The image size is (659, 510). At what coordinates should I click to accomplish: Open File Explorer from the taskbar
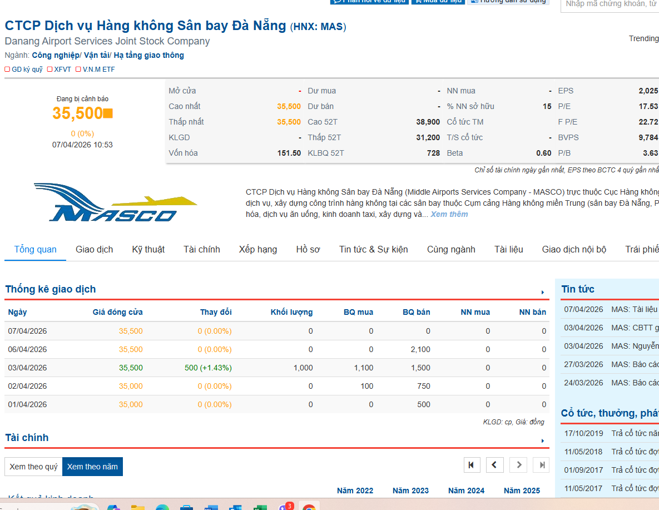[x=137, y=507]
